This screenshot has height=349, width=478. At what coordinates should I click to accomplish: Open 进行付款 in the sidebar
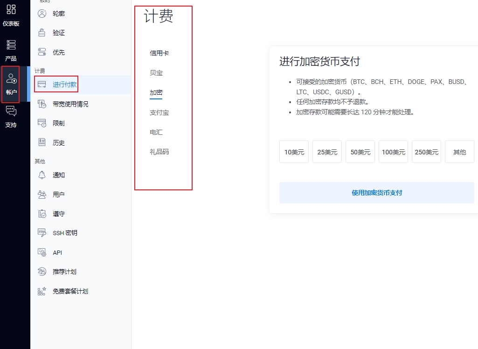coord(64,84)
